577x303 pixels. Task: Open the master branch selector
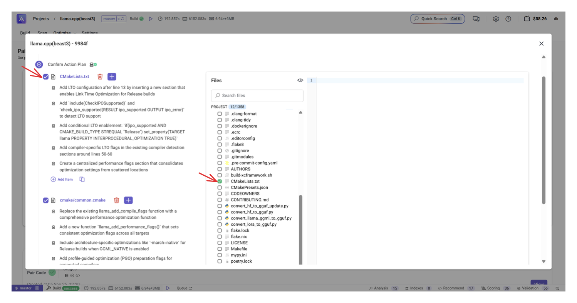(x=113, y=19)
